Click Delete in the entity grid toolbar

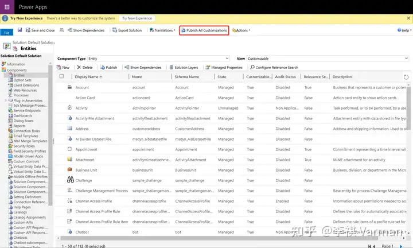point(85,68)
